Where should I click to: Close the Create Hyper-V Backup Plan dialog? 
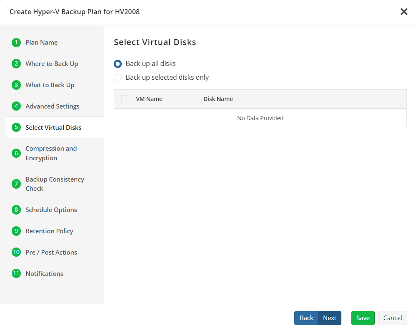click(x=404, y=12)
